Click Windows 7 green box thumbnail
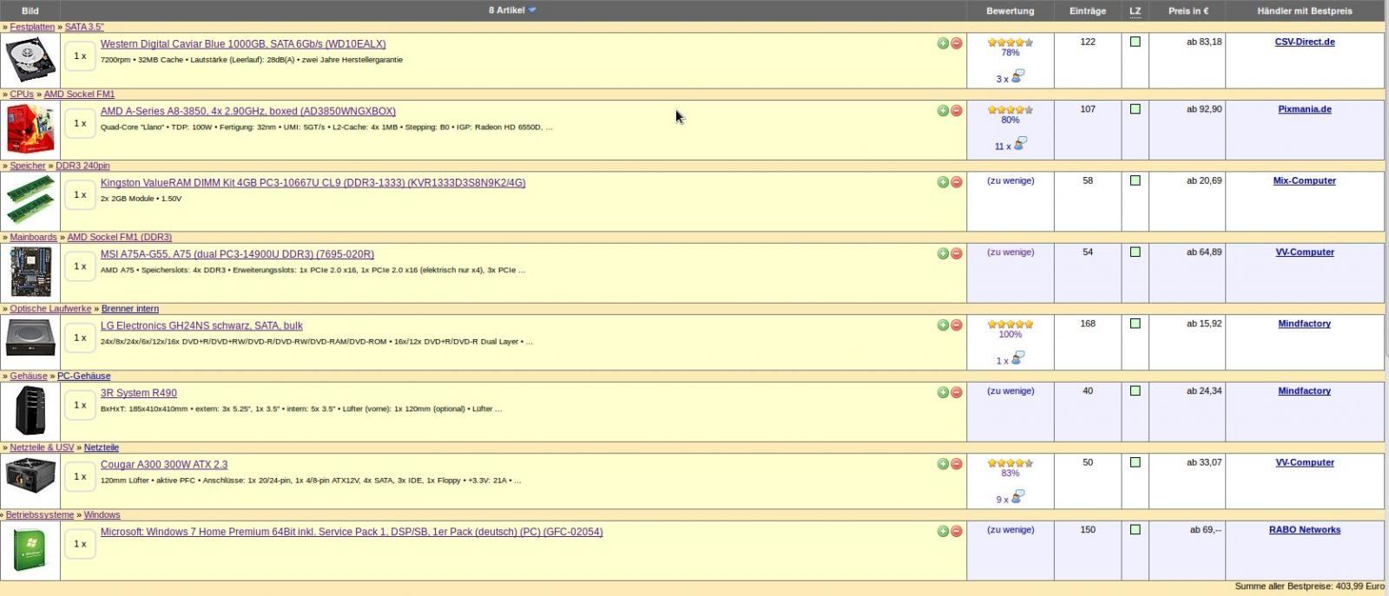 point(30,550)
